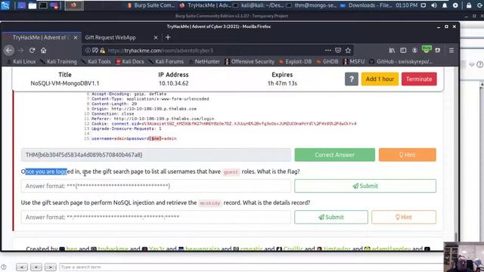Open the Offensive Security bookmark
Screen dimensions: 484x272
click(x=250, y=62)
